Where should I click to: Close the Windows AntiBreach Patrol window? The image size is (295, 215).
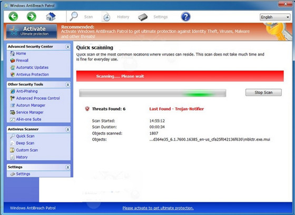285,4
